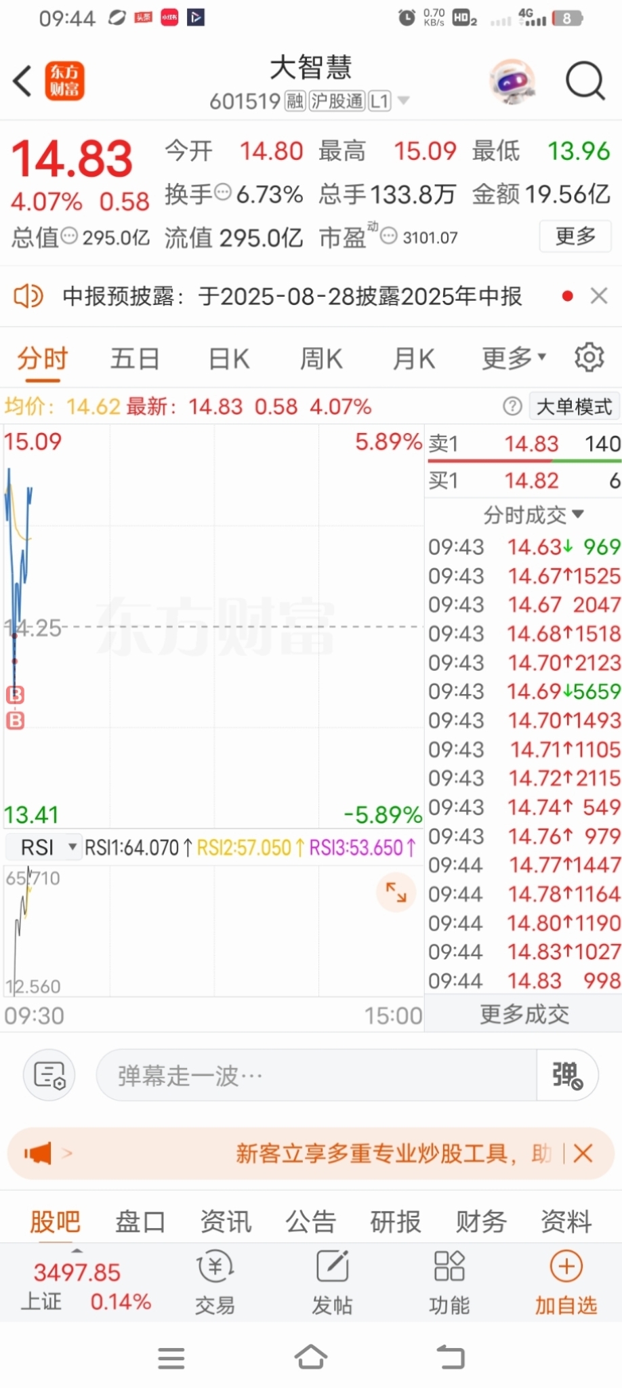This screenshot has width=622, height=1388.
Task: Open the RSI indicator dropdown
Action: (43, 847)
